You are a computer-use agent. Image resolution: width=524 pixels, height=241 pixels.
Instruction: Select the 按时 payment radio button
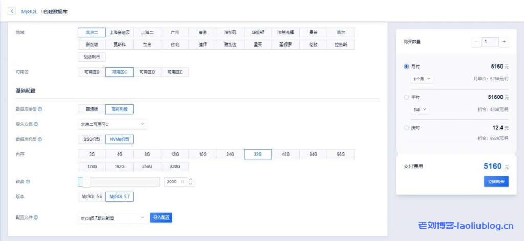pos(406,128)
